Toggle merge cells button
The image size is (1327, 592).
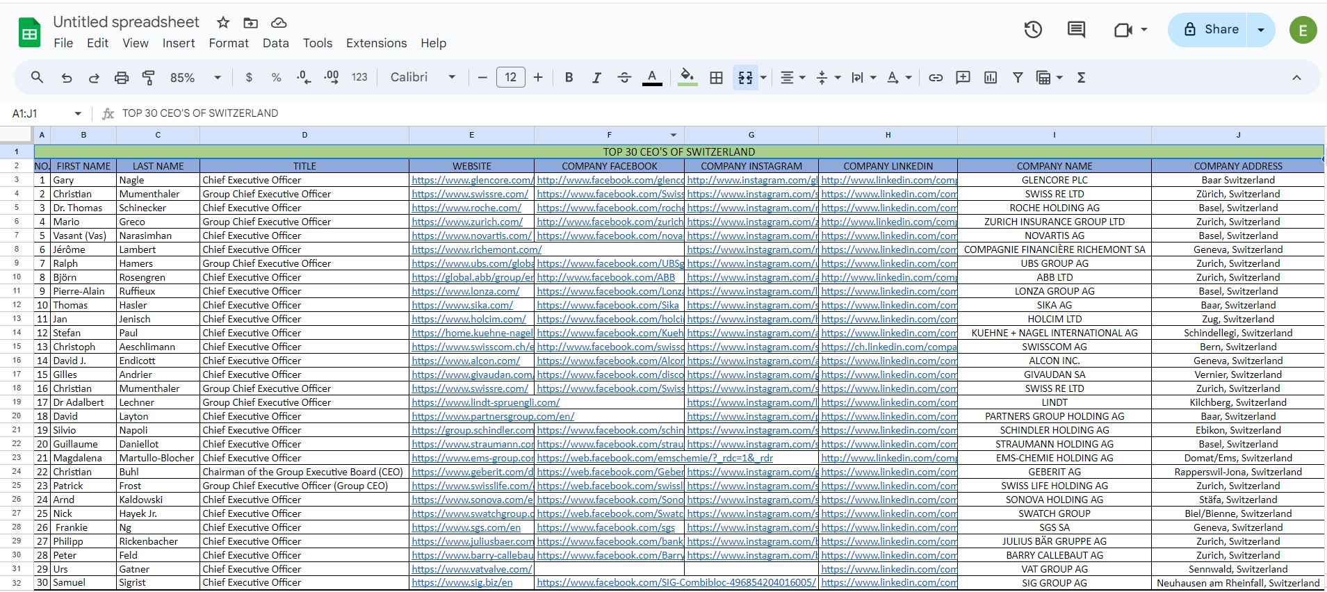click(x=745, y=78)
